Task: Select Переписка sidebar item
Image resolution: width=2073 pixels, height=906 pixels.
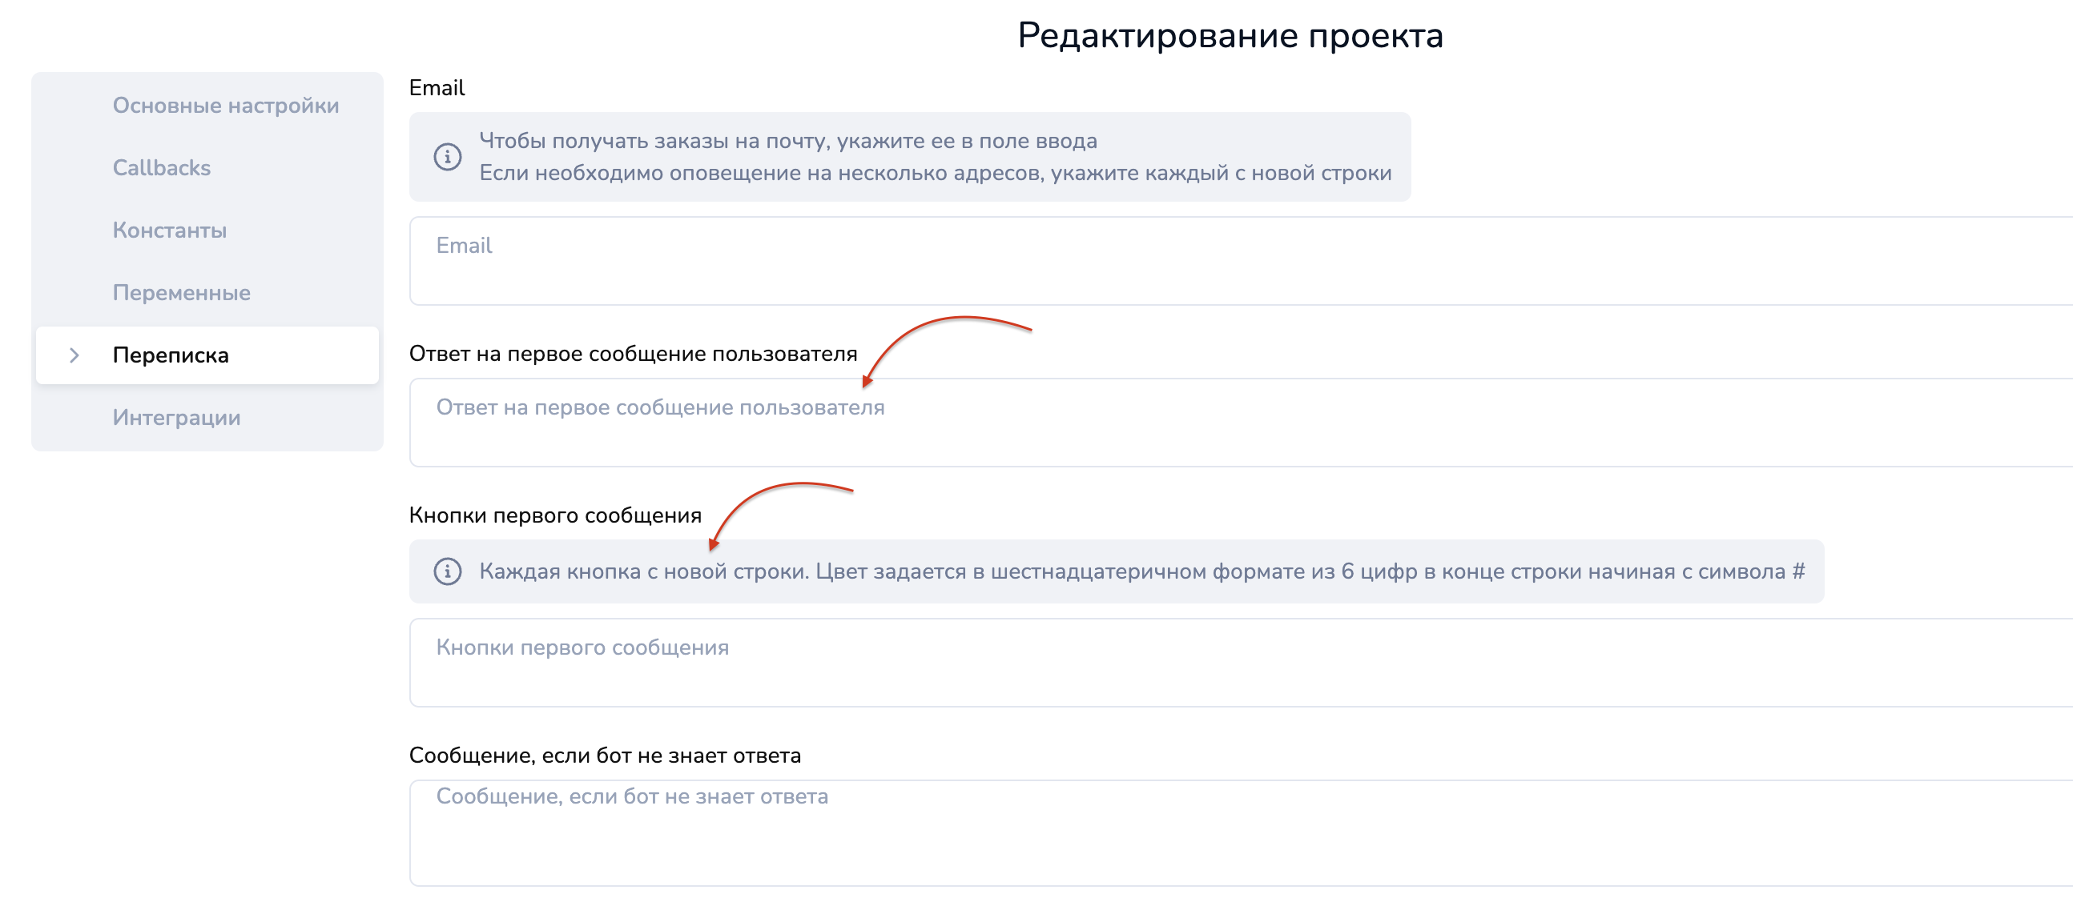Action: click(171, 355)
